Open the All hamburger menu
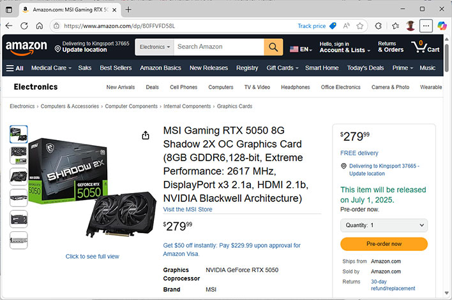Screen dimensions: 452x300 (15, 68)
